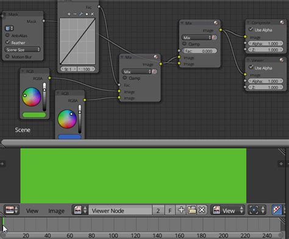Click the image user count 2 button
The image size is (289, 239).
[x=158, y=210]
